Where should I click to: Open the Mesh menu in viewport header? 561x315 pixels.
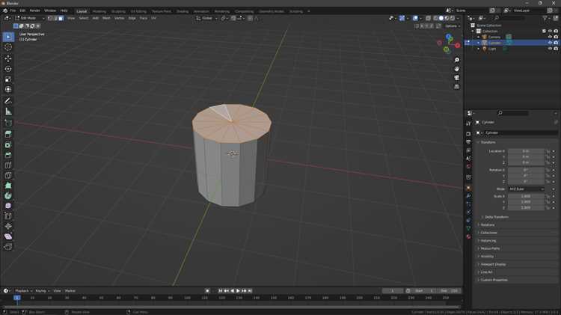coord(106,18)
